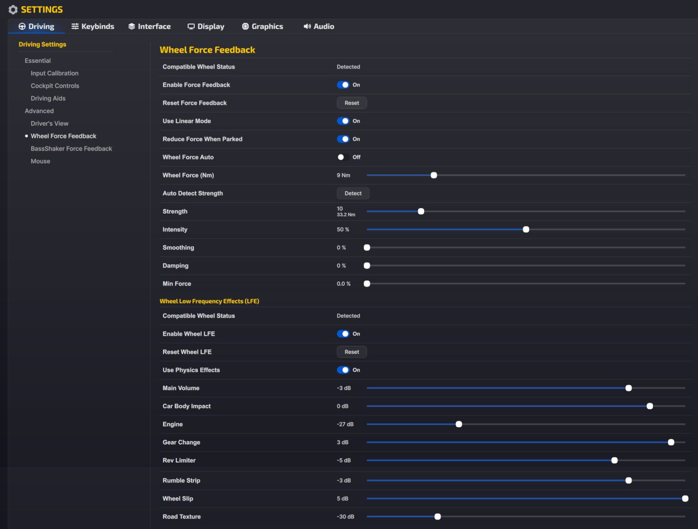Click the Engine LFE slider knob
Image resolution: width=698 pixels, height=529 pixels.
click(x=459, y=424)
